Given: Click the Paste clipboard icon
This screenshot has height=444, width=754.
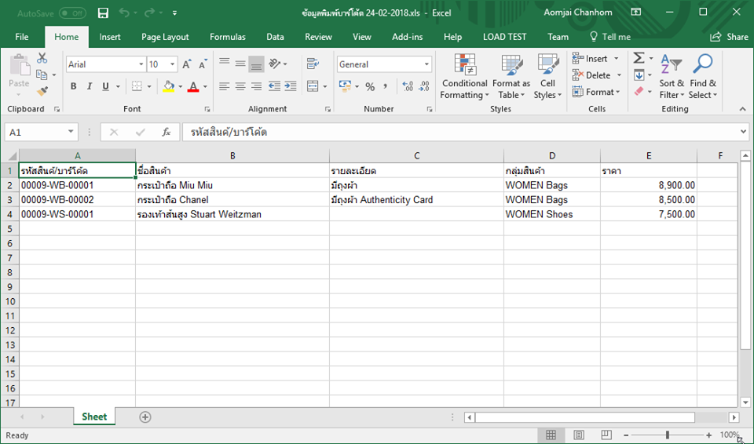Looking at the screenshot, I should point(19,65).
